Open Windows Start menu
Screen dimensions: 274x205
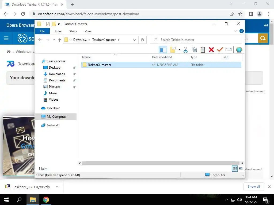[6, 200]
